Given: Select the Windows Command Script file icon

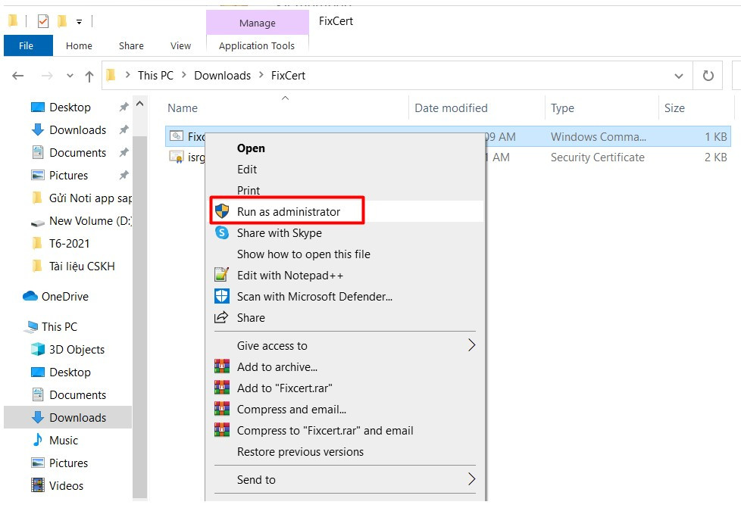Looking at the screenshot, I should 177,136.
